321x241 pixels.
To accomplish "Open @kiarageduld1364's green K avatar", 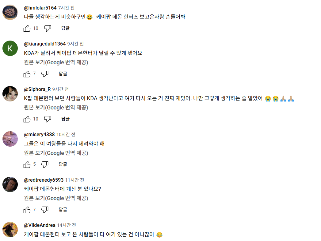I will coord(10,48).
